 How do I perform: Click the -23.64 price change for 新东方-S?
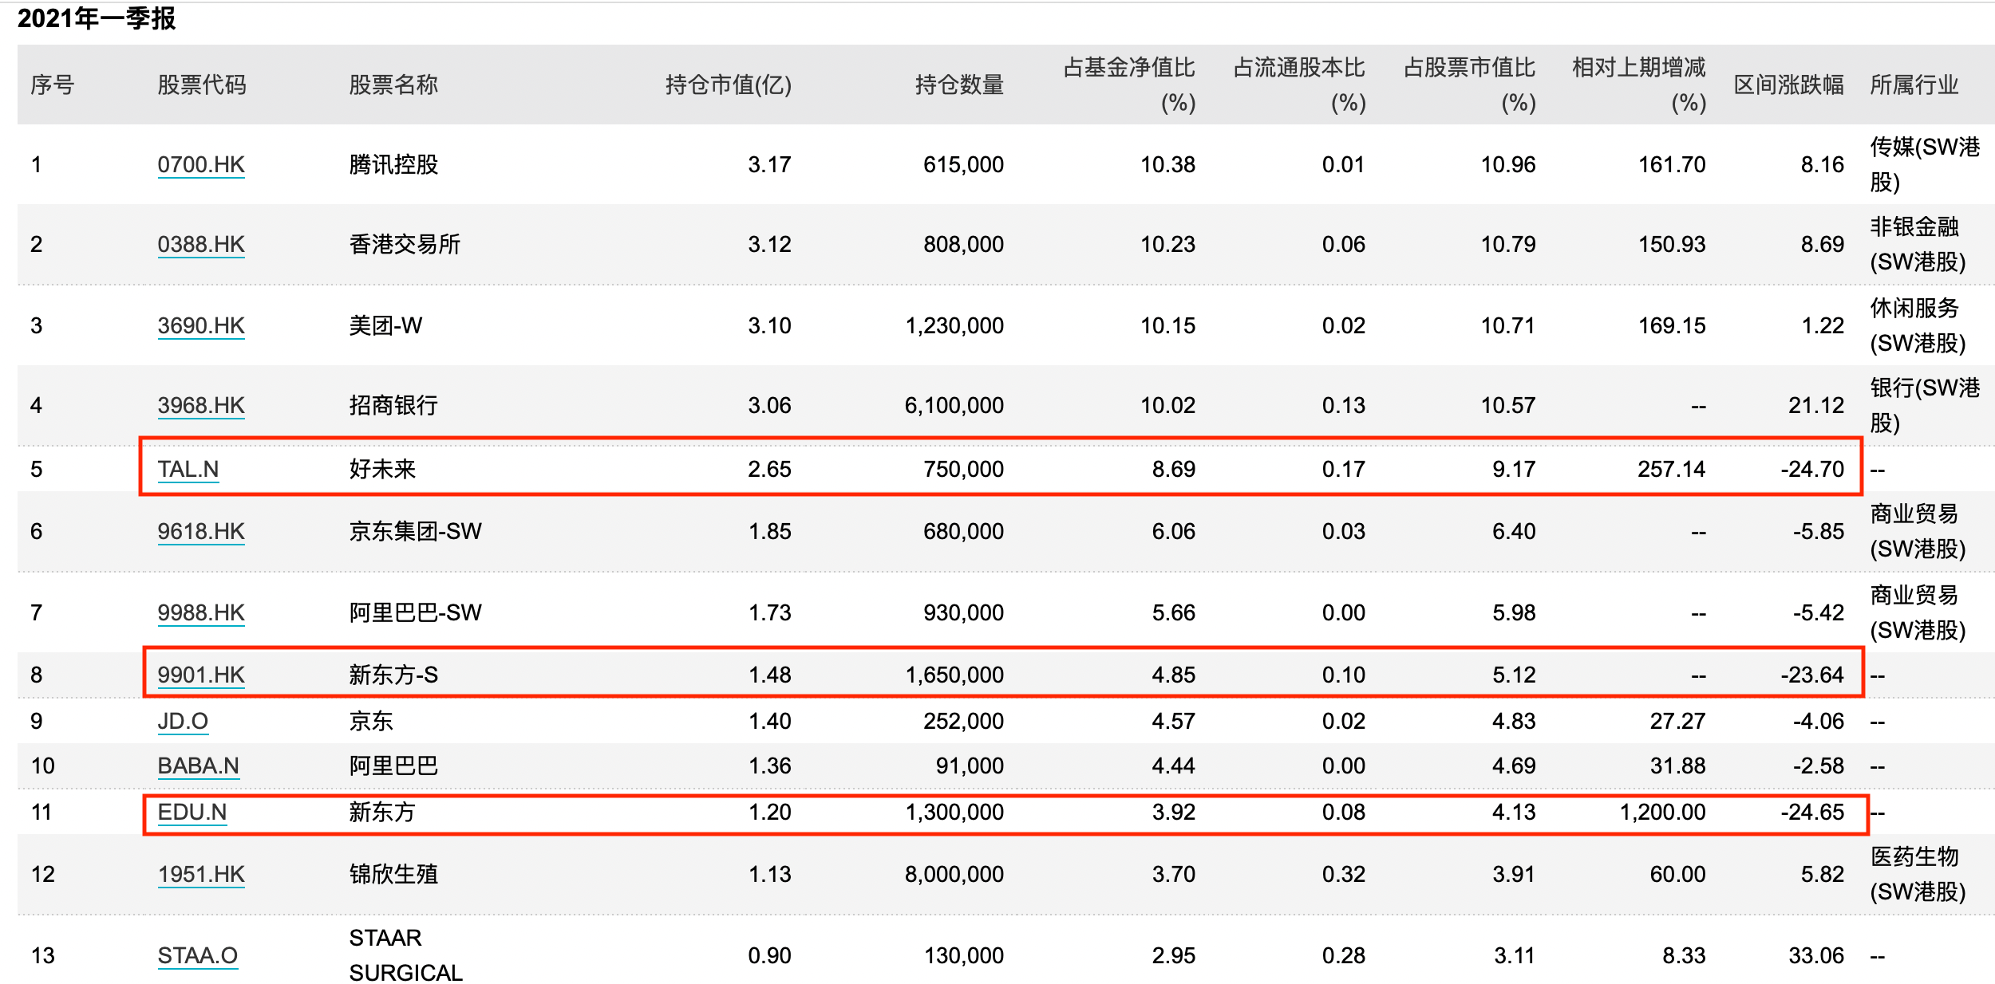(1812, 675)
